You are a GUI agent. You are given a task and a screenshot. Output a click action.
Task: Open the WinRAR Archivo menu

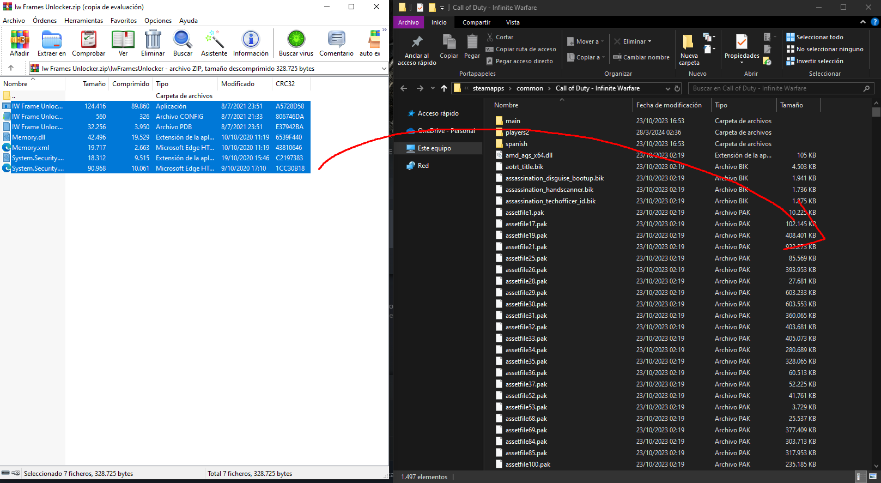14,21
